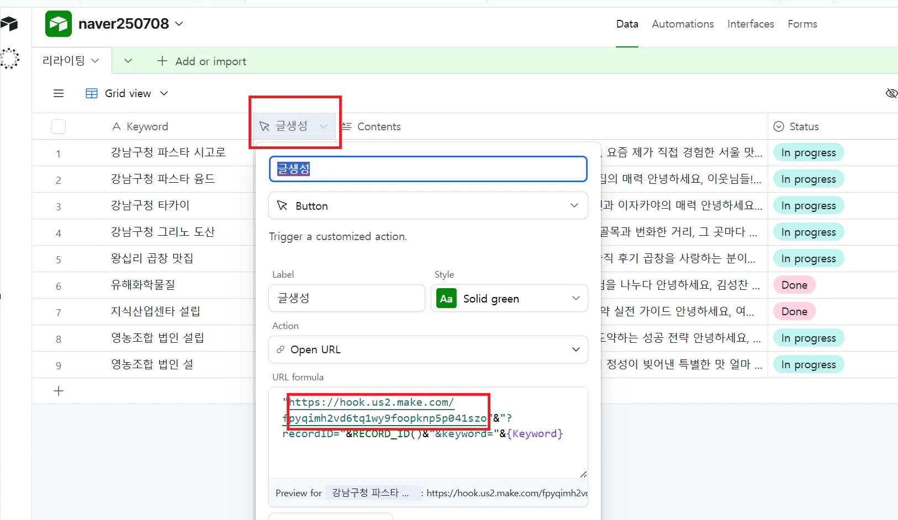Screen dimensions: 898x520
Task: Click the cell 지식산업센터 설립
Action: click(155, 311)
